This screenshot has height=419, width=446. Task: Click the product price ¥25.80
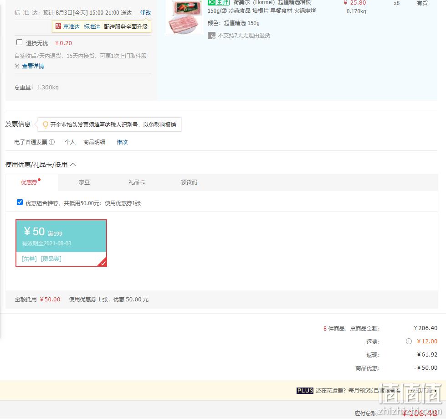click(355, 3)
